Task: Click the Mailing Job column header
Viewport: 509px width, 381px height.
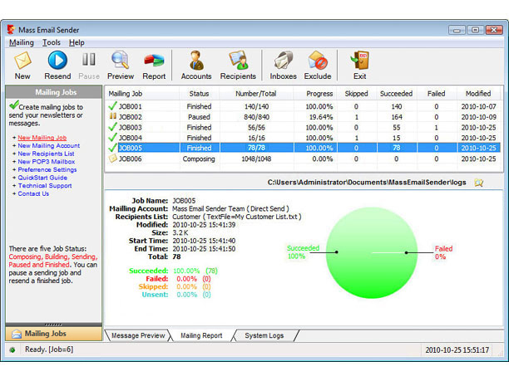Action: tap(142, 94)
